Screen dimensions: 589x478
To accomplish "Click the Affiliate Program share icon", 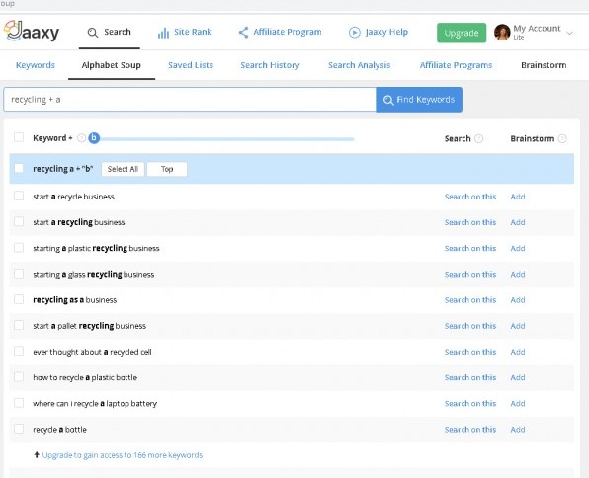I will tap(243, 33).
